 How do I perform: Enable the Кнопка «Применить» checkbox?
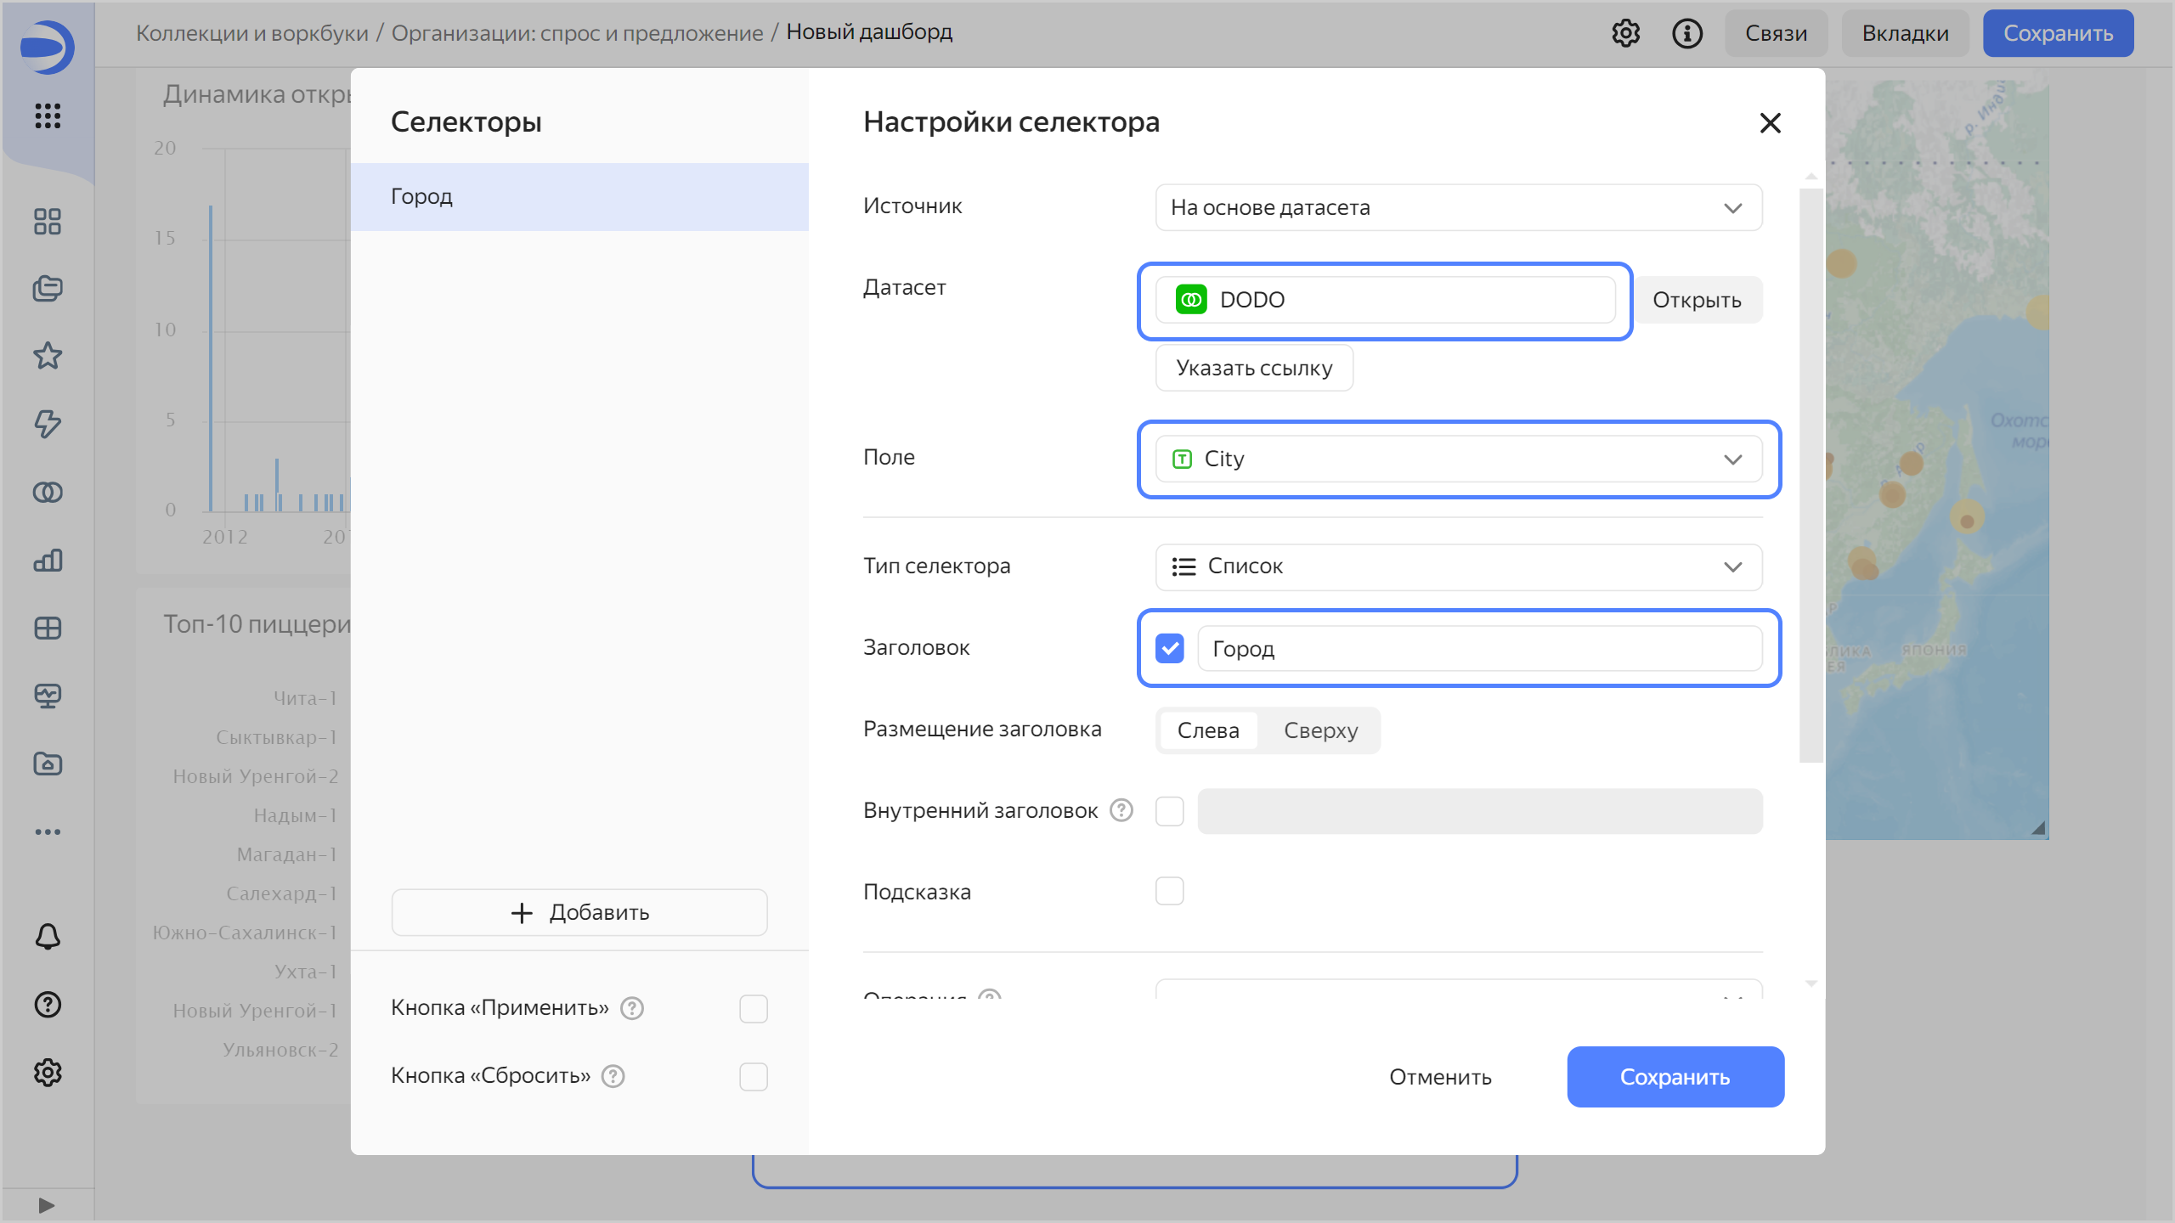tap(753, 1008)
